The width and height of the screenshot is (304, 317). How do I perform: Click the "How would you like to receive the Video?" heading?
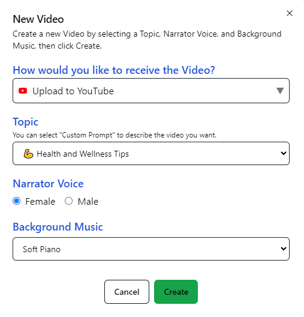pyautogui.click(x=114, y=70)
